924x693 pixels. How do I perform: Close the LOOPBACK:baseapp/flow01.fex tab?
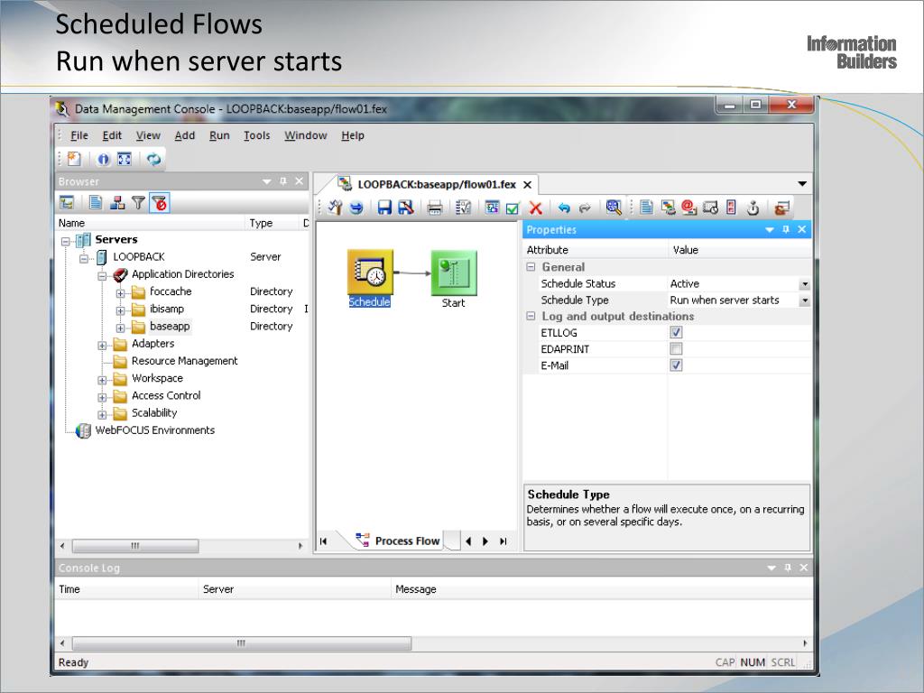pos(527,185)
